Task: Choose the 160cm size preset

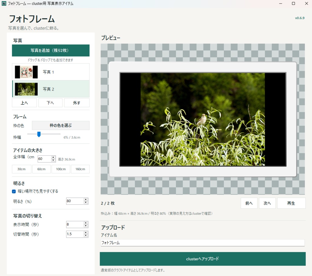Action: pyautogui.click(x=80, y=169)
